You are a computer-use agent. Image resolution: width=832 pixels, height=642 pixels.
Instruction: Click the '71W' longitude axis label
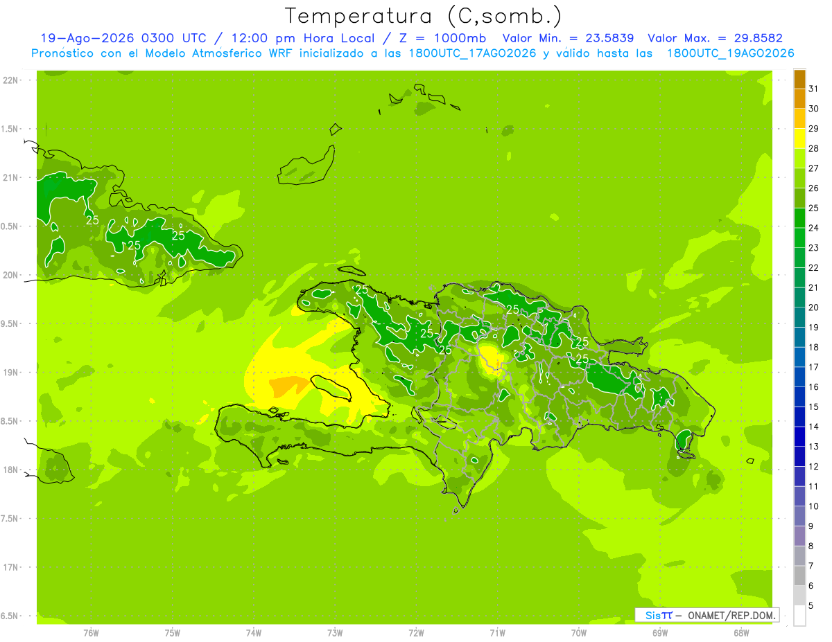coord(497,632)
